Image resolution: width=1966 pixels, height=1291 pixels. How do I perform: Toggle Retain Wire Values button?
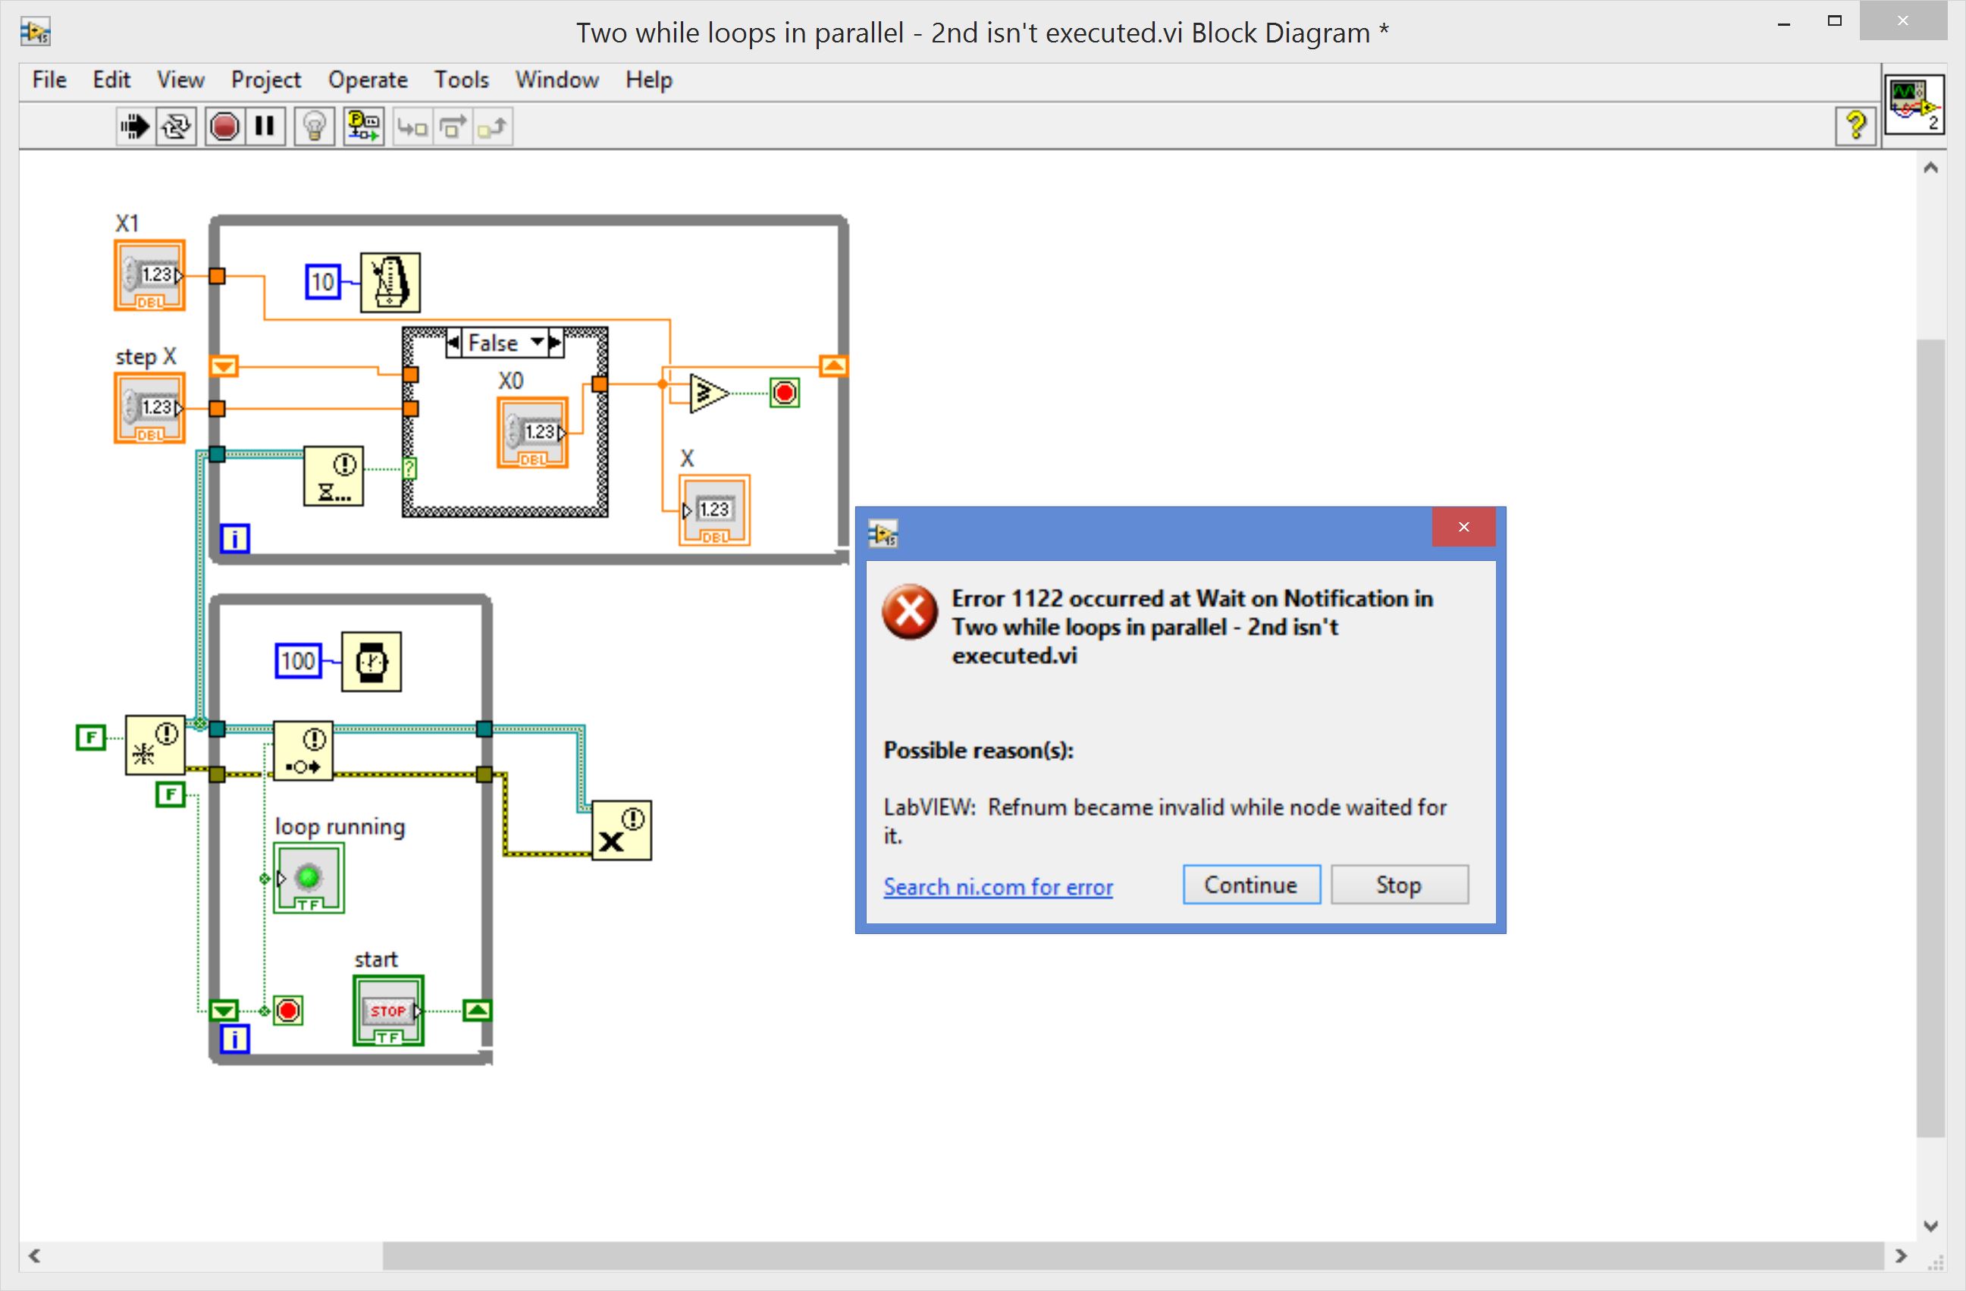click(363, 127)
